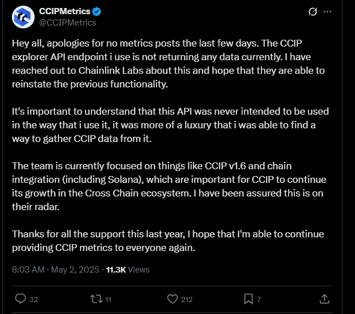Click the reply speech bubble icon
This screenshot has height=314, width=355.
click(x=20, y=299)
